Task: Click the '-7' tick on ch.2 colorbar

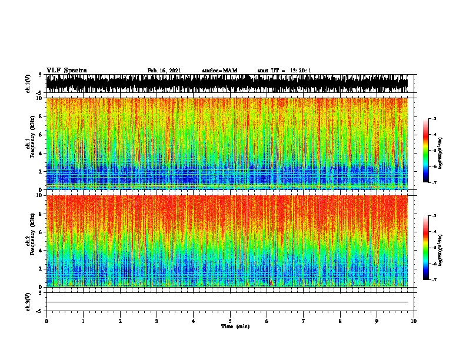Action: pyautogui.click(x=434, y=280)
